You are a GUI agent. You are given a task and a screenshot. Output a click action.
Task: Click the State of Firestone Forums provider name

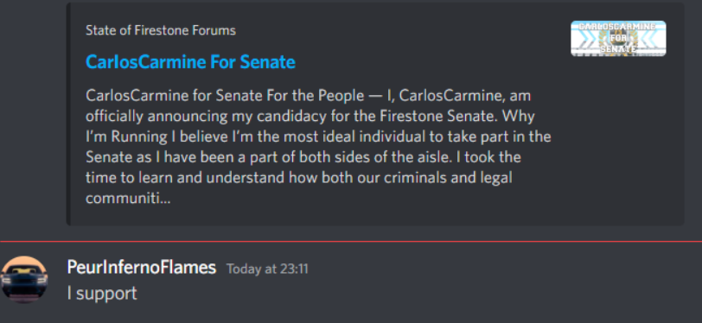pos(161,30)
